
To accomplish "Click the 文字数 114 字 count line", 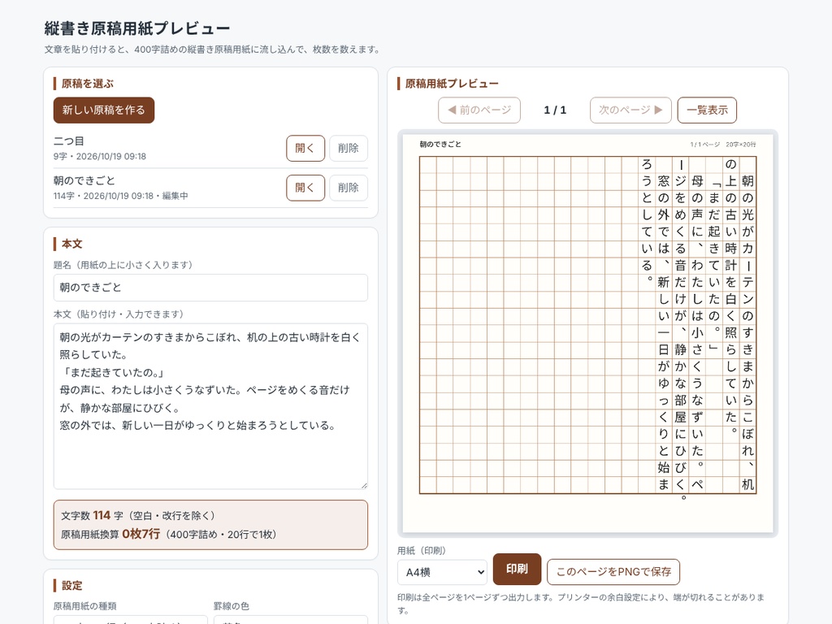I will [x=138, y=515].
